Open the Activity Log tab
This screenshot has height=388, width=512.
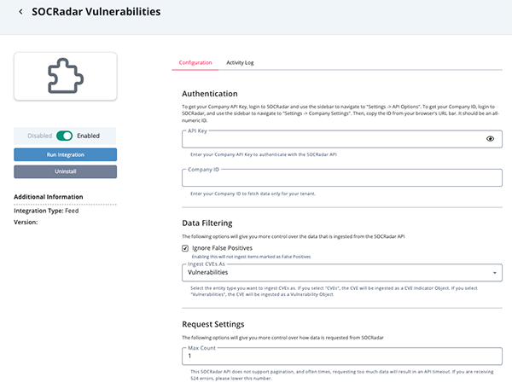[x=240, y=62]
